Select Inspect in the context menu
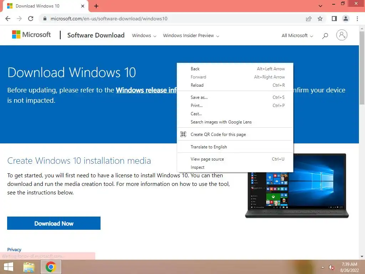 click(x=235, y=167)
